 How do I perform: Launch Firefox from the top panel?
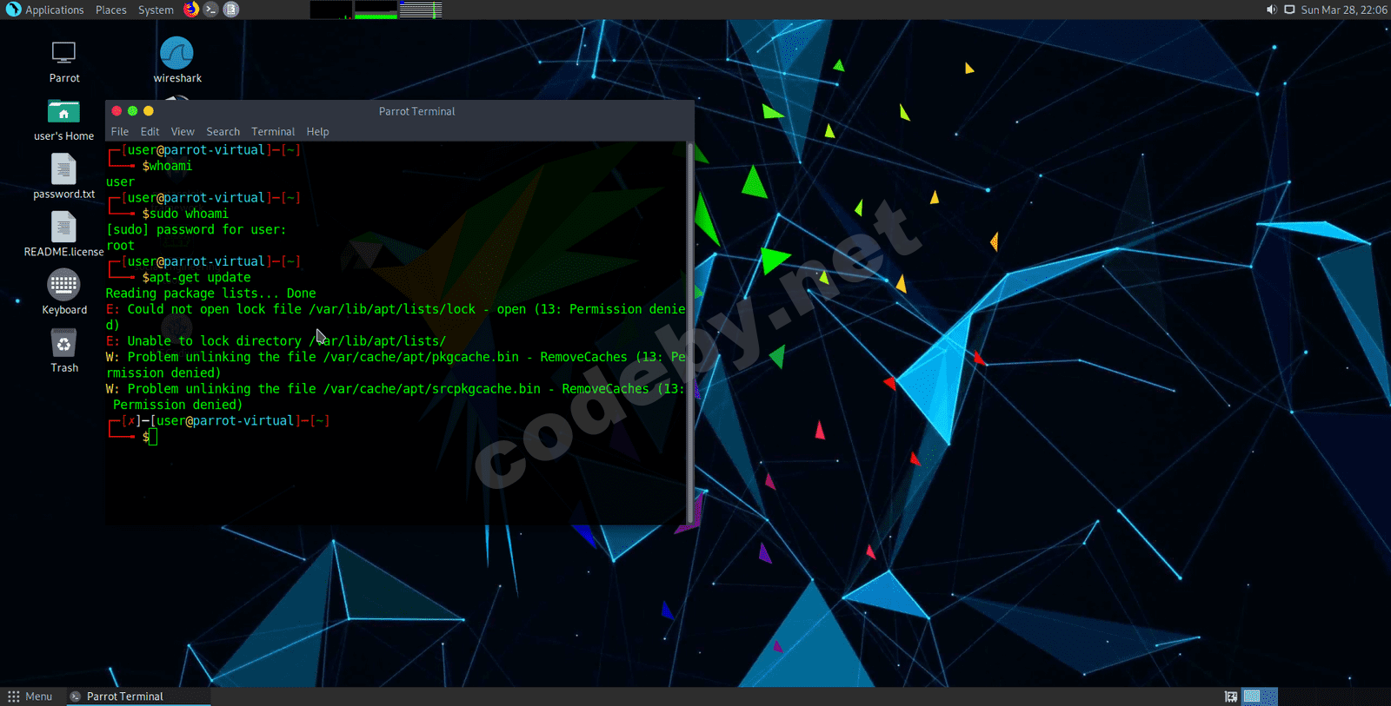click(191, 10)
